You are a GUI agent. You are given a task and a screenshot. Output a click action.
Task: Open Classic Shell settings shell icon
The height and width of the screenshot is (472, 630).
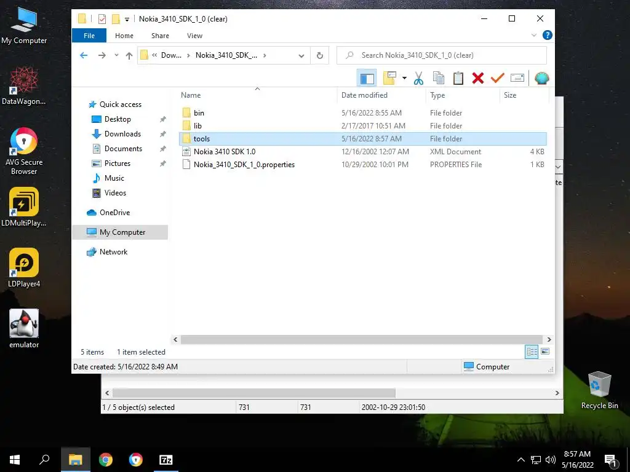[541, 78]
